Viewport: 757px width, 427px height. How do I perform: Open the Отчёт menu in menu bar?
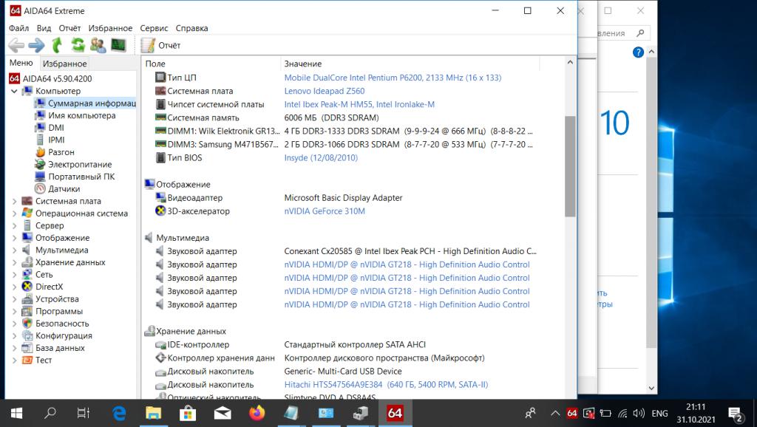tap(70, 28)
